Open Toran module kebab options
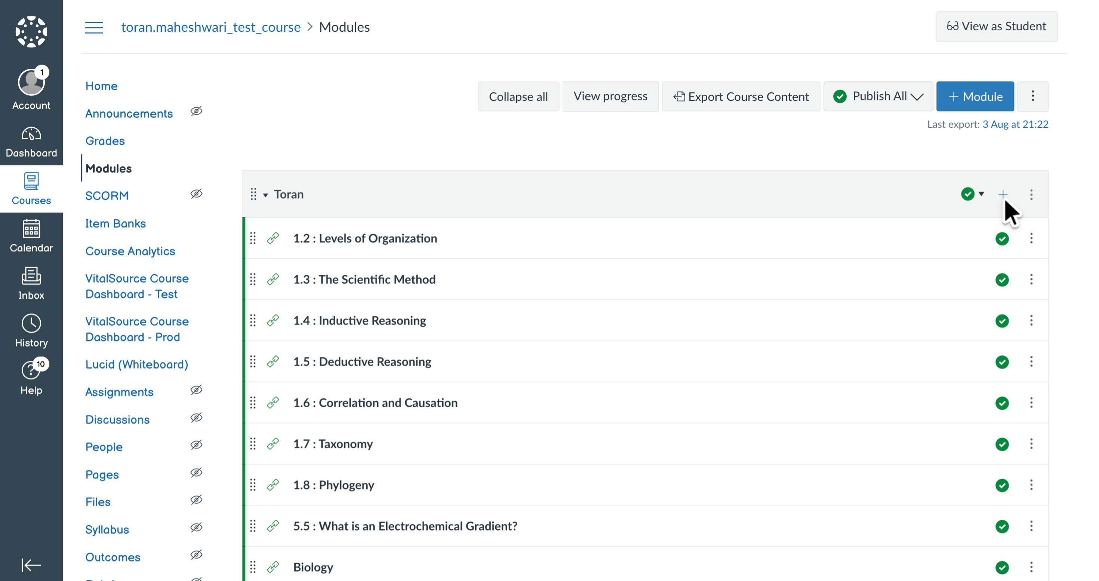 1031,195
